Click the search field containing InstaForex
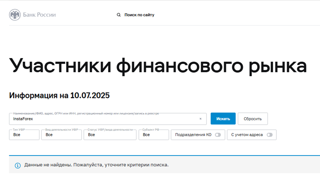 (x=108, y=119)
